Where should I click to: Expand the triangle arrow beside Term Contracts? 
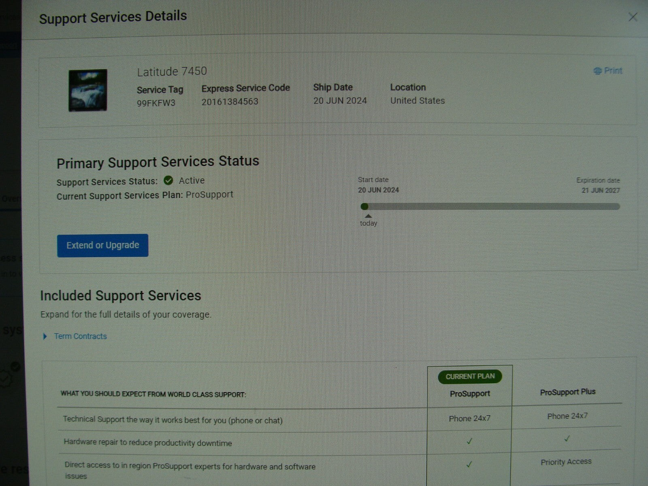(45, 337)
